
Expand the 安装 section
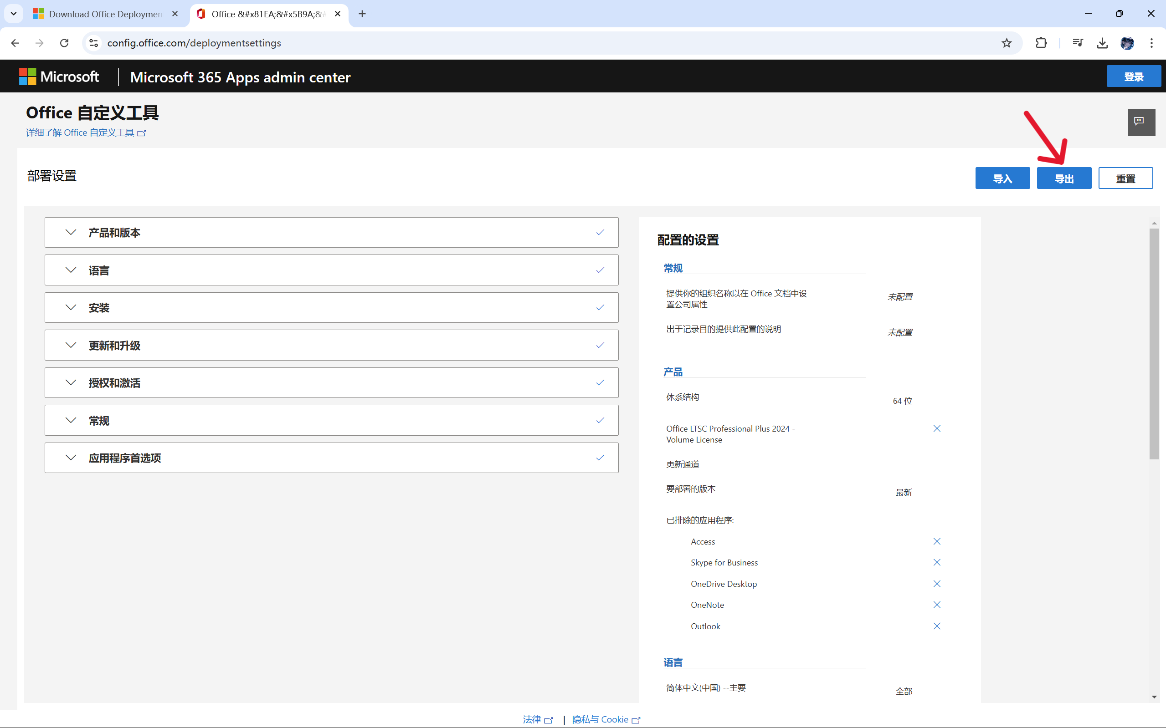pyautogui.click(x=332, y=308)
